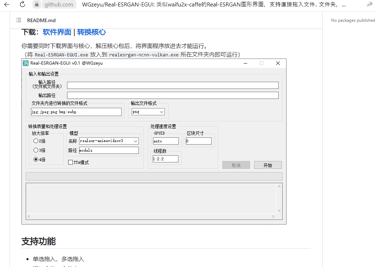
Task: Click the 区块尺寸 field showing 0
Action: 198,141
